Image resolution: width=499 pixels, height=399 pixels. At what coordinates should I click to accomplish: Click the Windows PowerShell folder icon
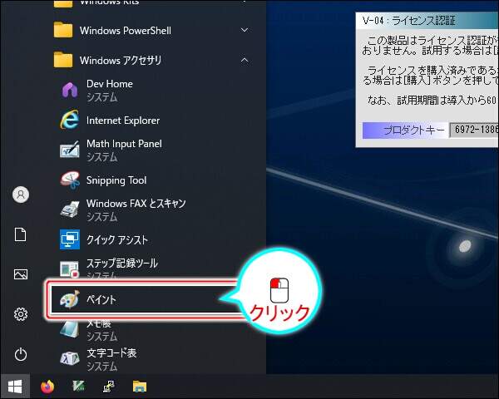point(63,30)
